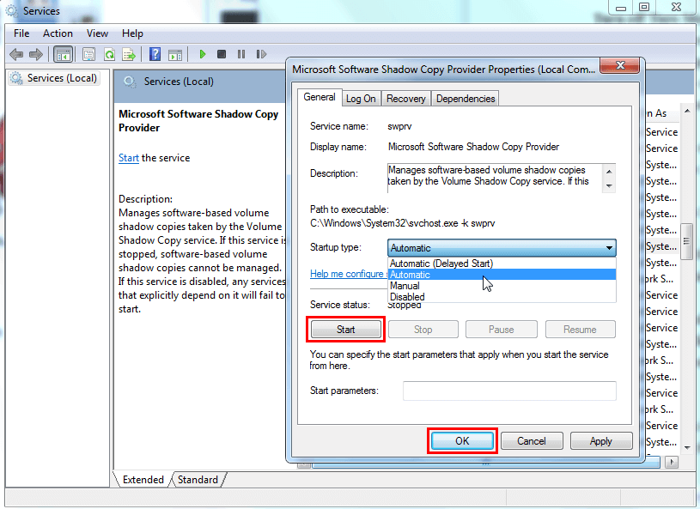The width and height of the screenshot is (700, 509).
Task: Click the Start service button
Action: [345, 330]
